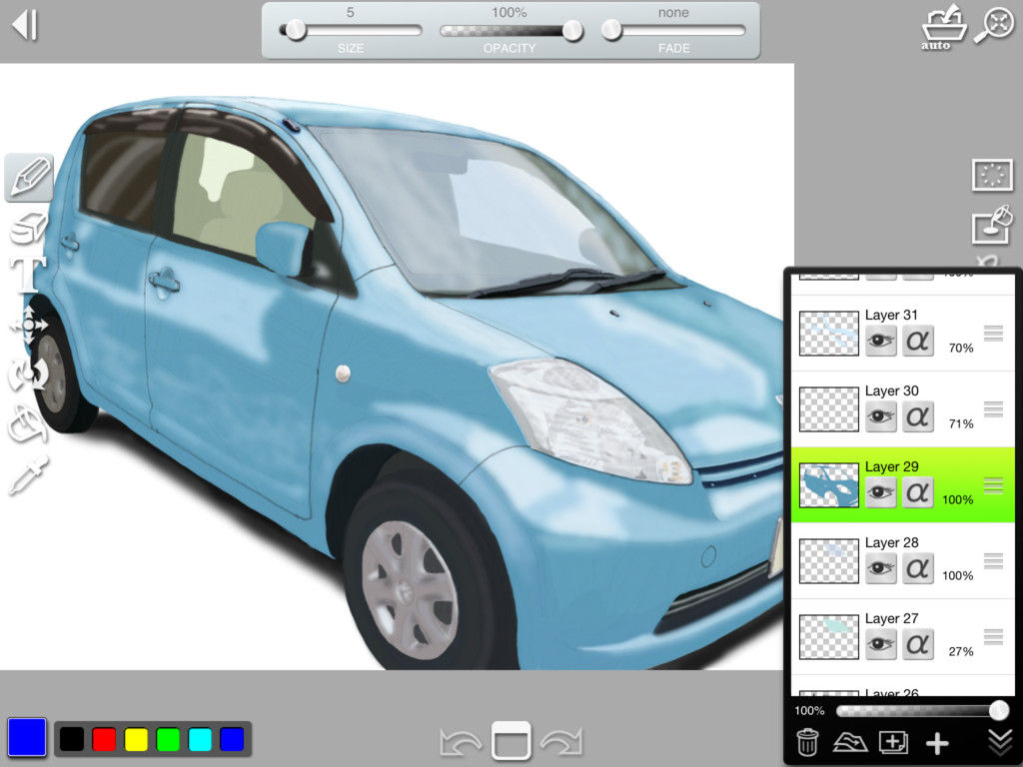Viewport: 1023px width, 767px height.
Task: Click the reorder handle of Layer 28
Action: point(994,561)
